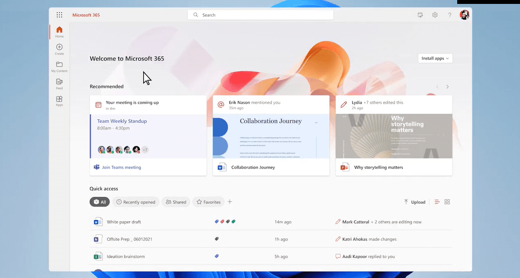This screenshot has width=520, height=278.
Task: Click the tags on White paper draft row
Action: click(x=225, y=221)
